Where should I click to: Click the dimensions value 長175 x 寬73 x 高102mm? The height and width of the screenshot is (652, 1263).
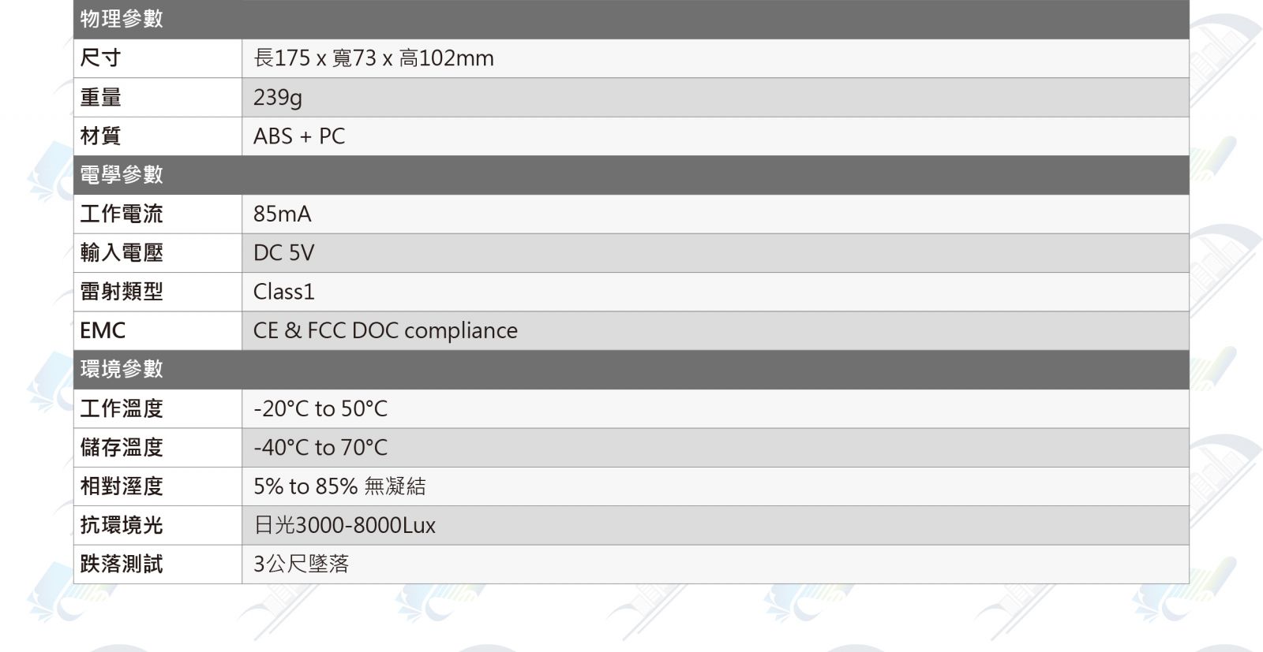[373, 58]
